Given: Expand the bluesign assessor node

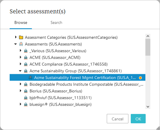Looking at the screenshot, I should (20, 104).
